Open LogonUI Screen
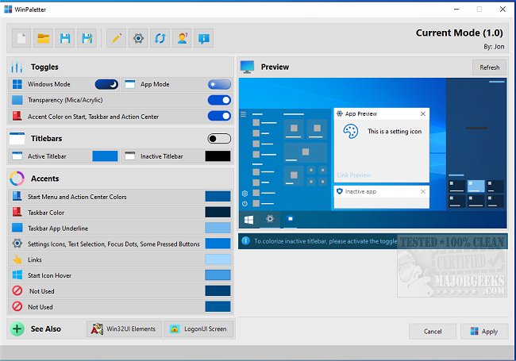This screenshot has height=361, width=516. (198, 328)
